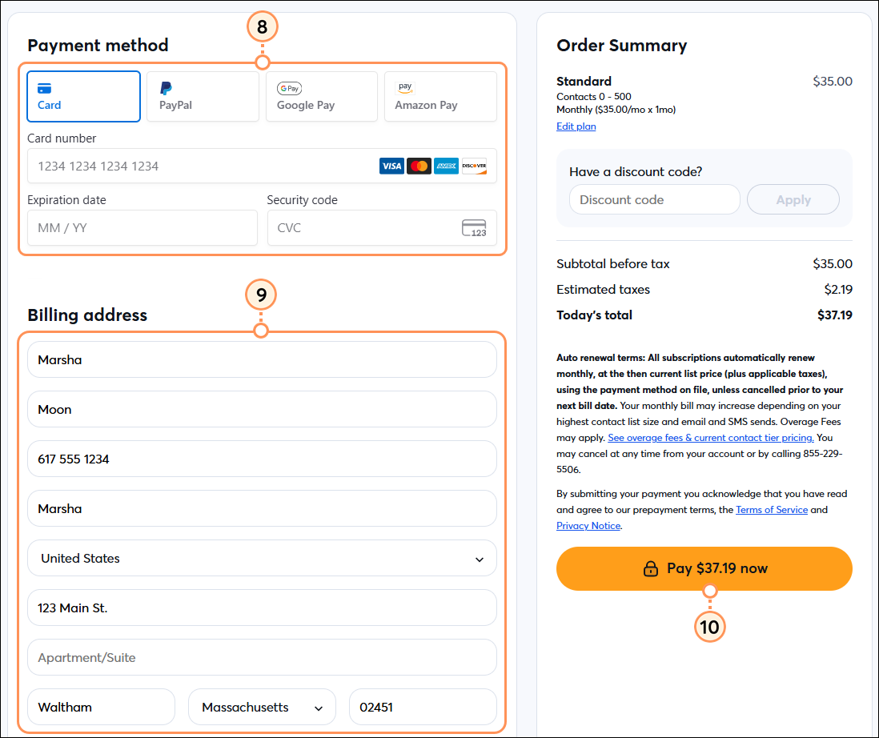Image resolution: width=879 pixels, height=738 pixels.
Task: Click the Pay $37.19 now button
Action: pyautogui.click(x=704, y=568)
